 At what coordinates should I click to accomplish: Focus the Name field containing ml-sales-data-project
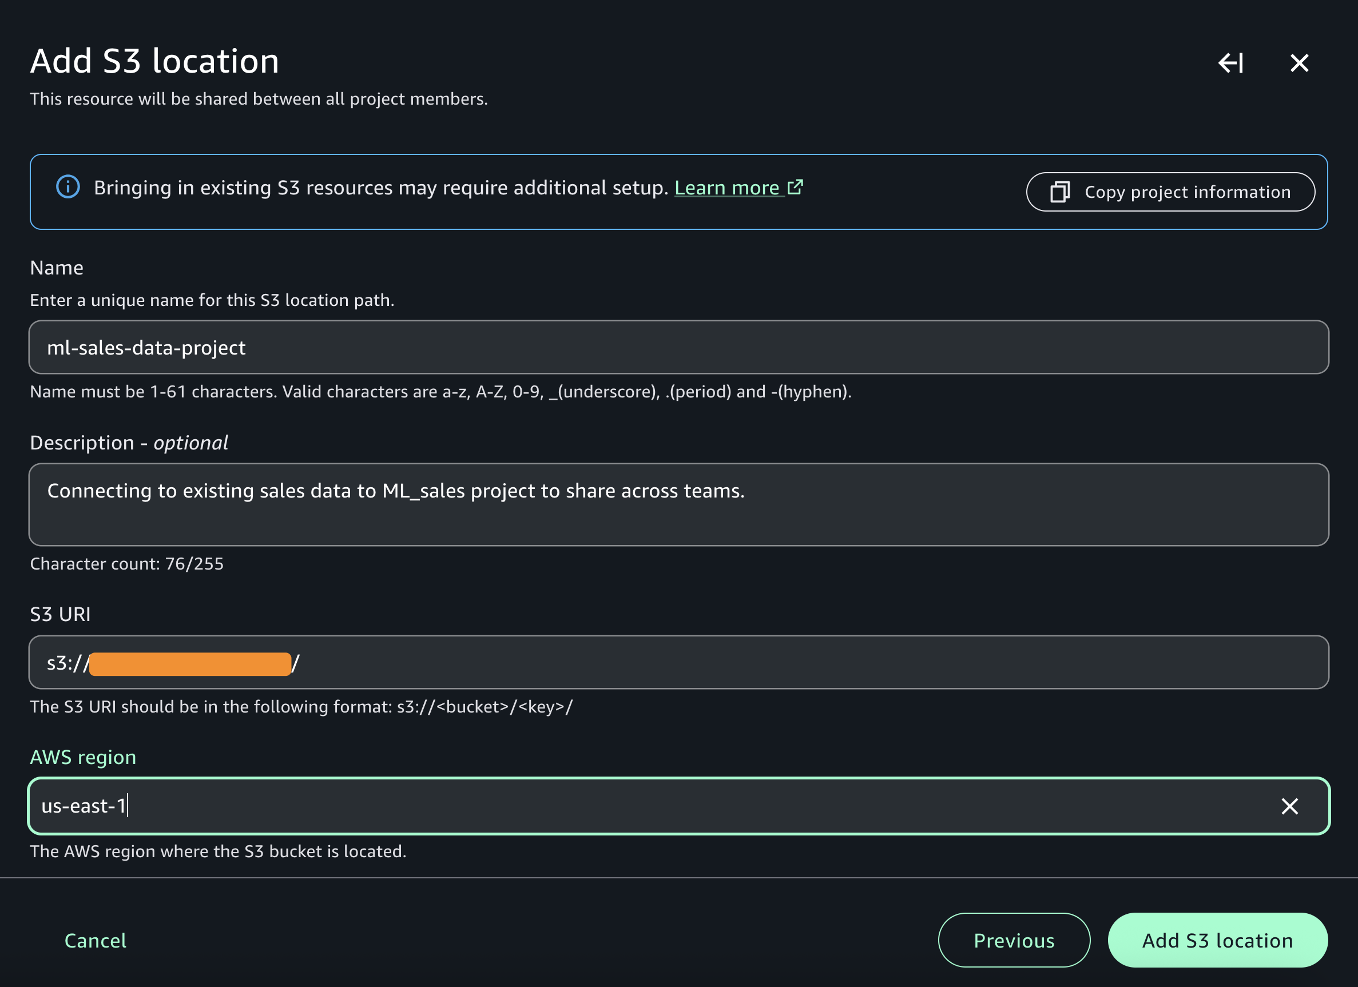[x=678, y=347]
